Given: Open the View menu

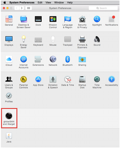Looking at the screenshot, I should coord(48,2).
